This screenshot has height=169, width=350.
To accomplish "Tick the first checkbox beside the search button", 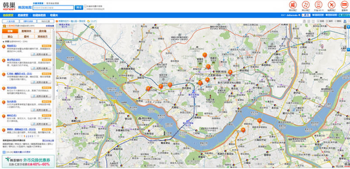I will pos(85,6).
